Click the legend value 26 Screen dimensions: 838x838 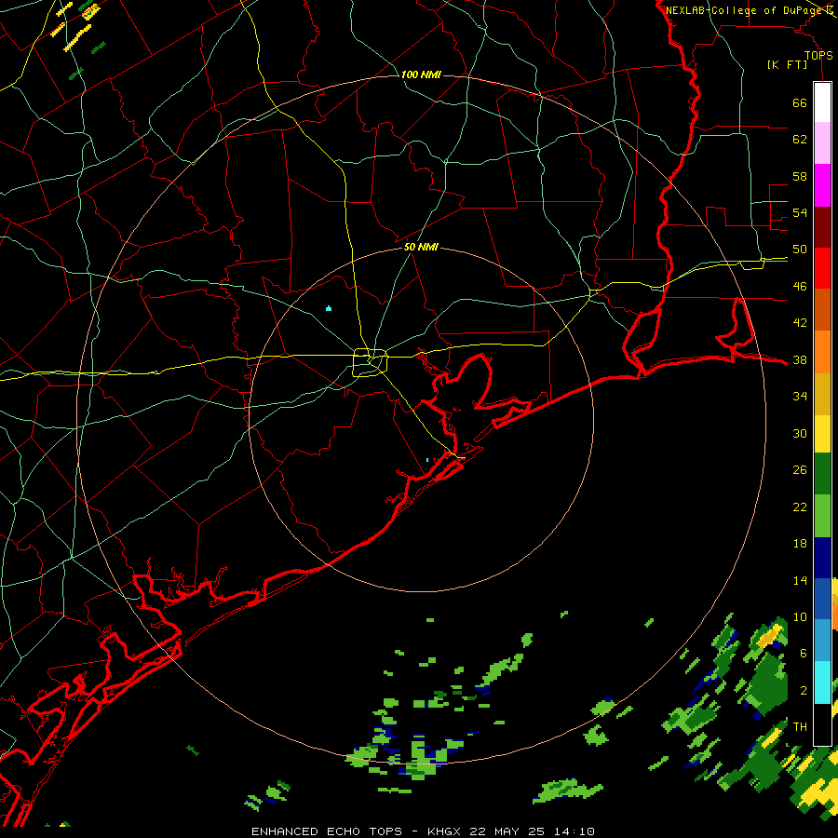click(800, 470)
